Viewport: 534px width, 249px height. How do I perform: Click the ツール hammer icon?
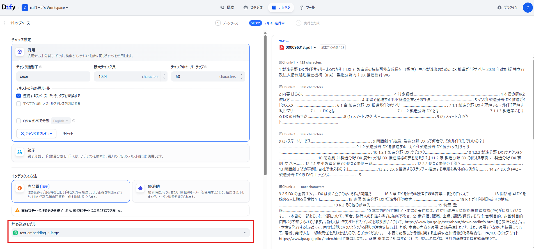[302, 8]
